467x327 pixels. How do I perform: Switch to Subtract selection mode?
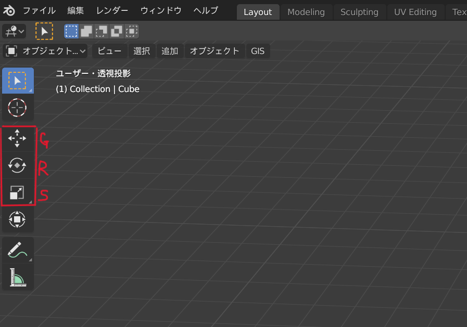[102, 32]
